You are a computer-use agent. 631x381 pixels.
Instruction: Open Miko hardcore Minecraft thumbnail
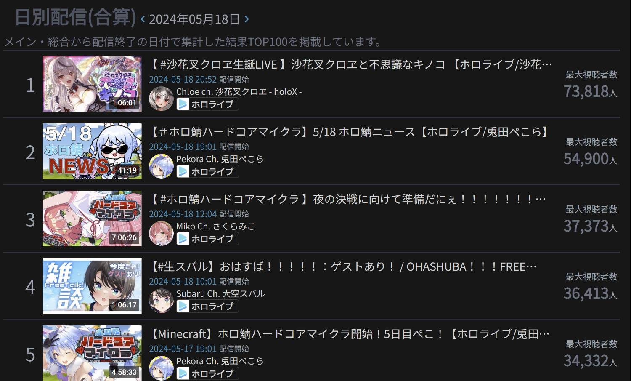[x=92, y=218]
